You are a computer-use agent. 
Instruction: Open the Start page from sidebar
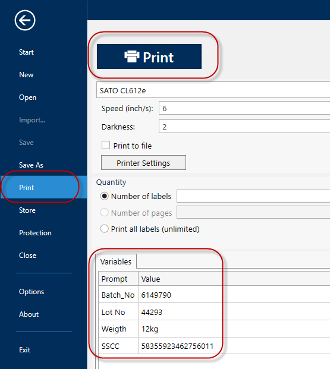click(26, 52)
